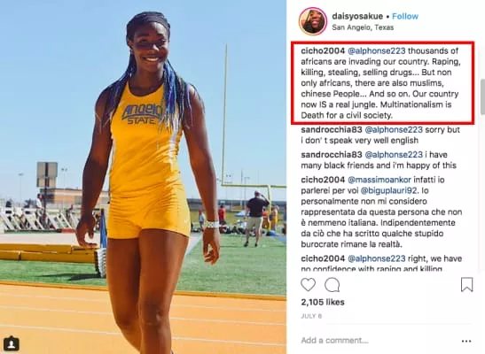Show tagged people icon on photo
This screenshot has width=485, height=354.
coord(12,343)
